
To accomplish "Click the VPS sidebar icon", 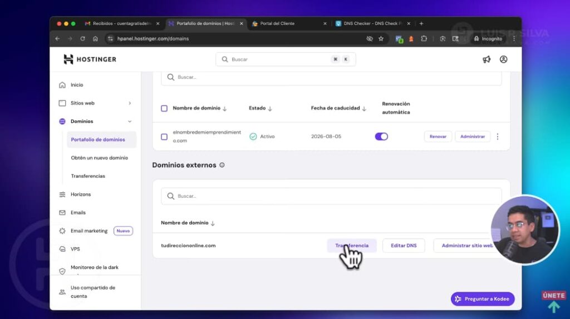I will coord(62,249).
